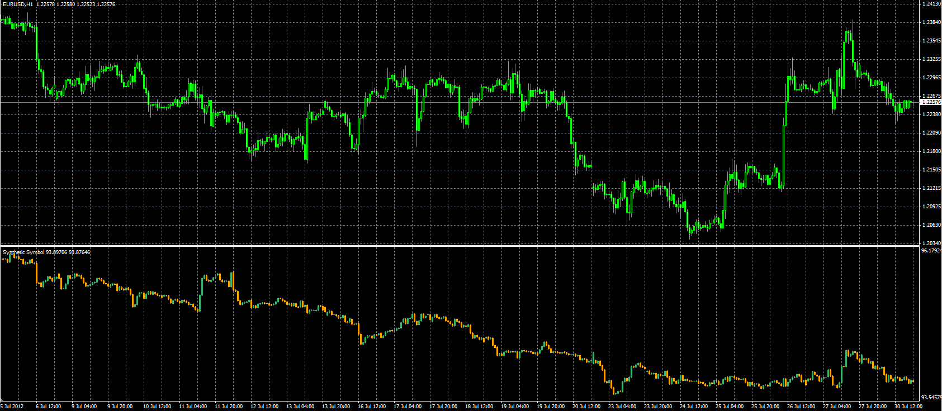Viewport: 942px width, 411px height.
Task: Click price axis label 1.21215
Action: 931,188
